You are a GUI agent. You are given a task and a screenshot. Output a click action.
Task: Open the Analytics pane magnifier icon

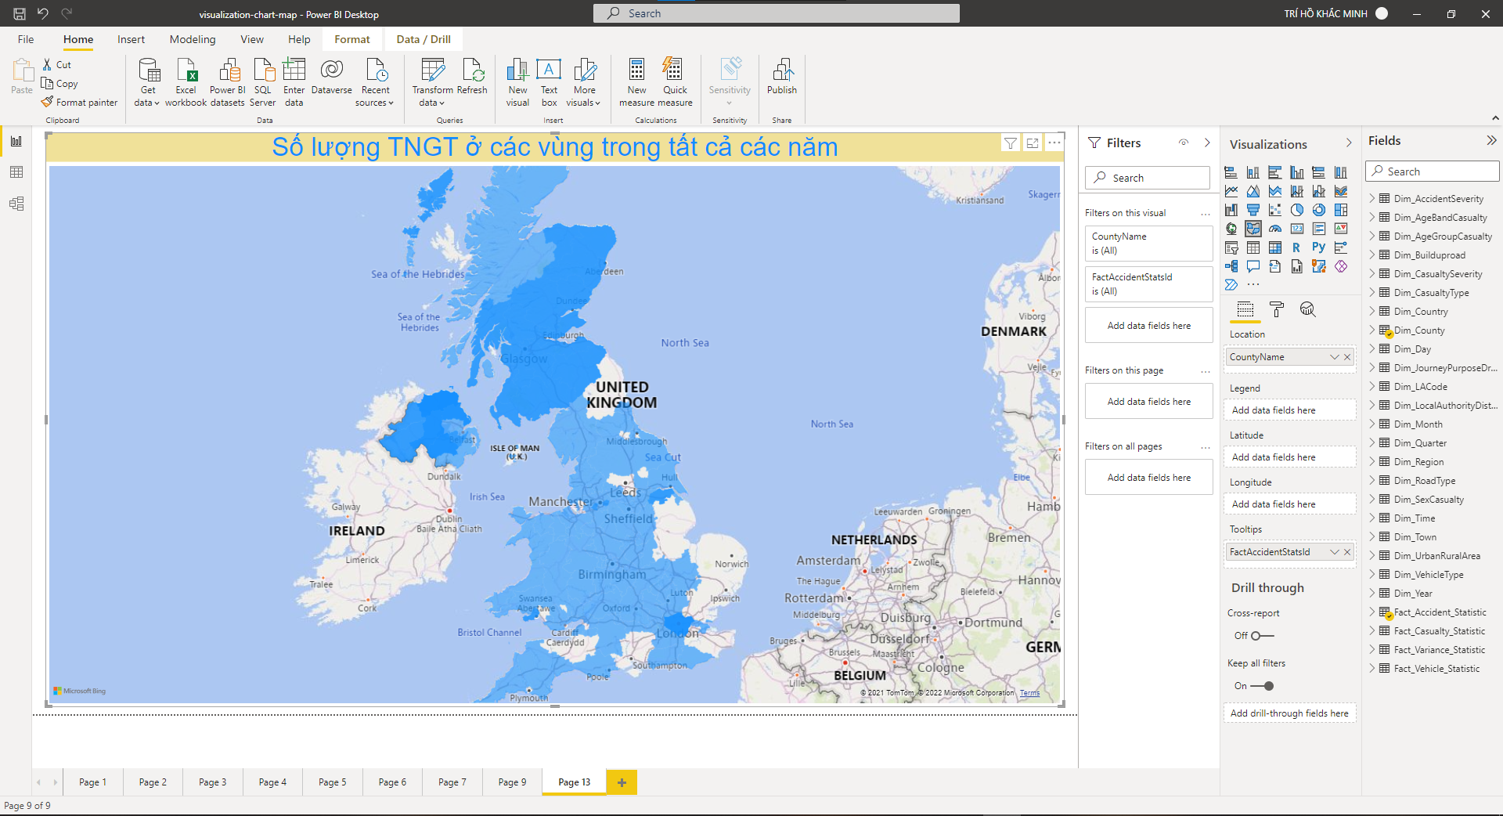tap(1307, 309)
